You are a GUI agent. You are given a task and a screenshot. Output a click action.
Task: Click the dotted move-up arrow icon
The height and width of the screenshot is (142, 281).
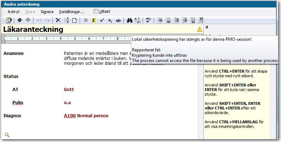[x=176, y=20]
